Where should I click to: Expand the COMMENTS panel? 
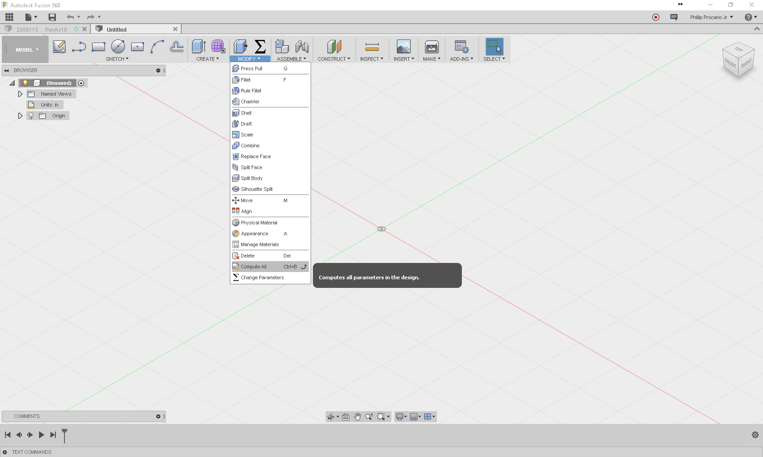click(x=159, y=416)
